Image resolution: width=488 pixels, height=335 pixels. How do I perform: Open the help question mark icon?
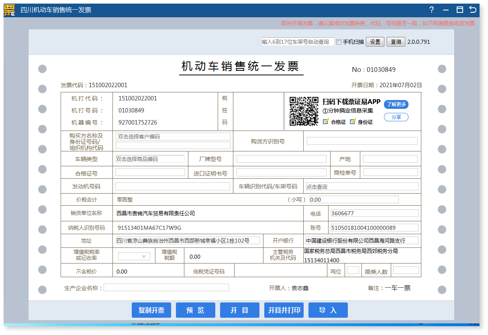point(432,10)
